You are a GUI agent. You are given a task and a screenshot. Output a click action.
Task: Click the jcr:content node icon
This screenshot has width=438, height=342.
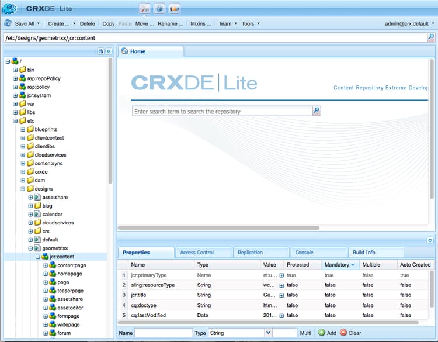[45, 257]
